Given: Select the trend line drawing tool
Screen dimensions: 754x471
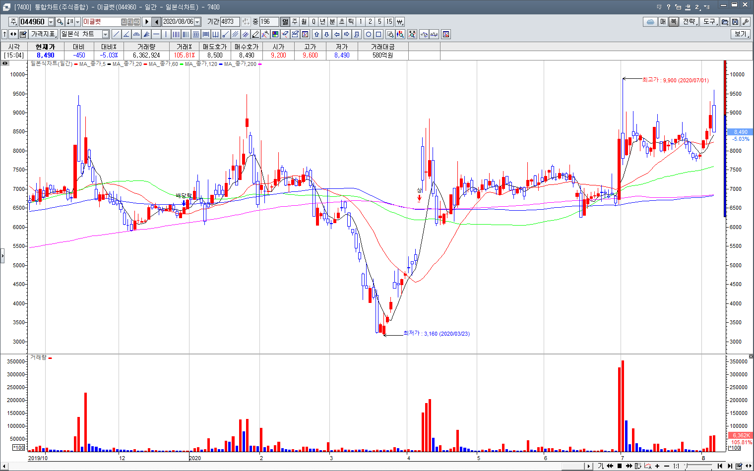Looking at the screenshot, I should tap(117, 34).
